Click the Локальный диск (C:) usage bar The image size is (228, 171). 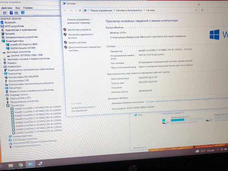[x=187, y=119]
